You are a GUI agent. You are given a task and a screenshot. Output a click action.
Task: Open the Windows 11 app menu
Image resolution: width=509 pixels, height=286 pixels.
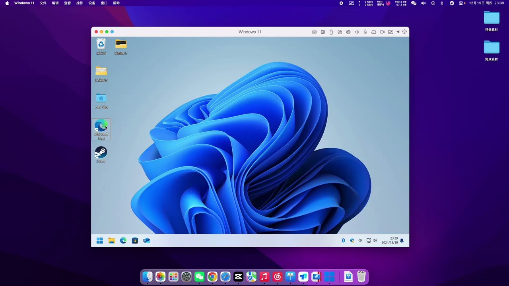point(24,3)
